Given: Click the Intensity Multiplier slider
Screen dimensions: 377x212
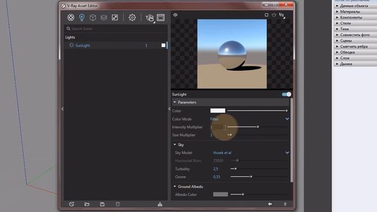Looking at the screenshot, I should 257,127.
